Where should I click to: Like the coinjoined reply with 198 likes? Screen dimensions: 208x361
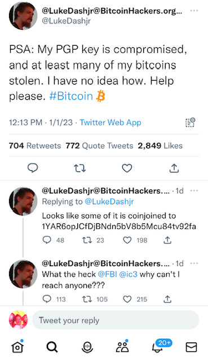click(127, 240)
